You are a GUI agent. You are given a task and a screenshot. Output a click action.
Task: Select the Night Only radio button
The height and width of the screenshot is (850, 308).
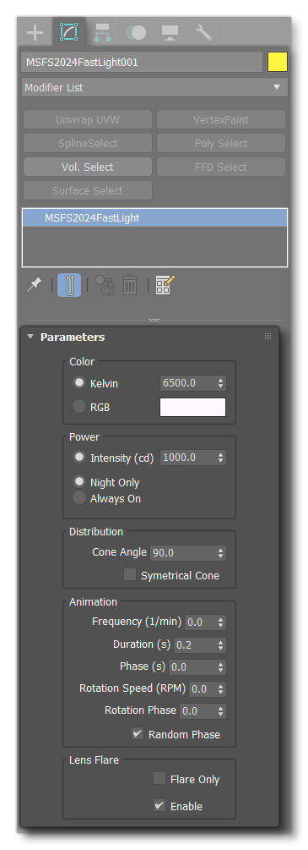coord(79,481)
